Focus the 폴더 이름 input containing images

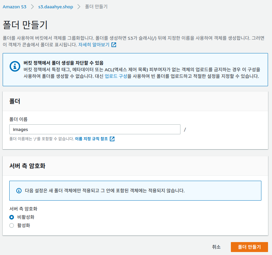click(x=95, y=129)
